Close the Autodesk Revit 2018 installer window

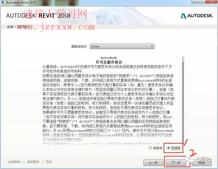pos(211,2)
